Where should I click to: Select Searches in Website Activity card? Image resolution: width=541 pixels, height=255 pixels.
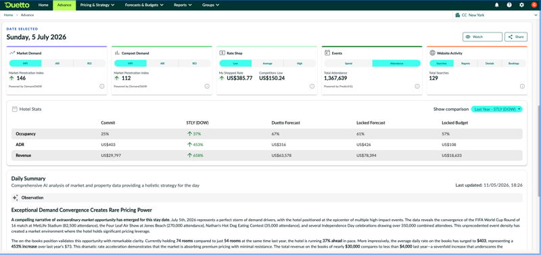442,64
